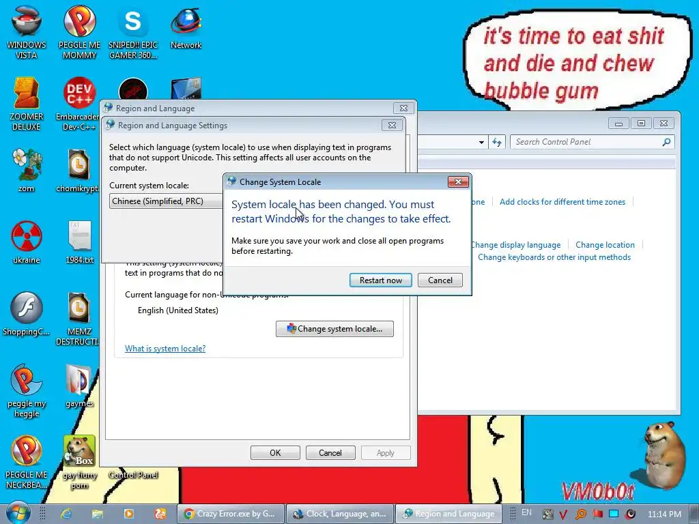The height and width of the screenshot is (524, 699).
Task: Switch to Crazy Error.exe Chrome taskbar window
Action: [x=231, y=514]
